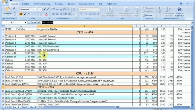Open the Лист2 sheet tab

[x=24, y=107]
